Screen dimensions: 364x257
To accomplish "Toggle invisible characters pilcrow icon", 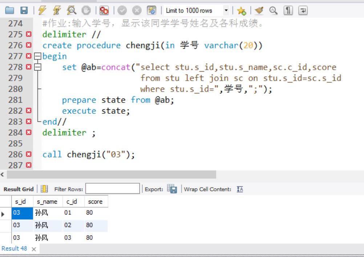I will point(288,11).
